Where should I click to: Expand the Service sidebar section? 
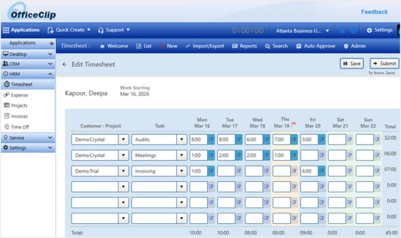27,138
